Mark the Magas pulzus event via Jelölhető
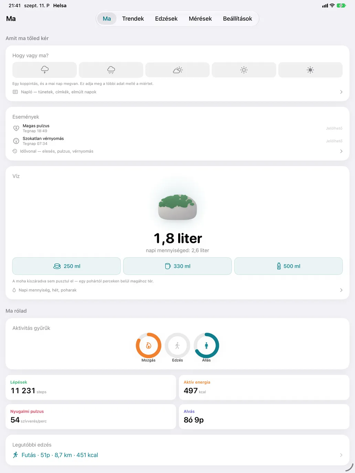Viewport: 355px width, 473px height. point(334,128)
